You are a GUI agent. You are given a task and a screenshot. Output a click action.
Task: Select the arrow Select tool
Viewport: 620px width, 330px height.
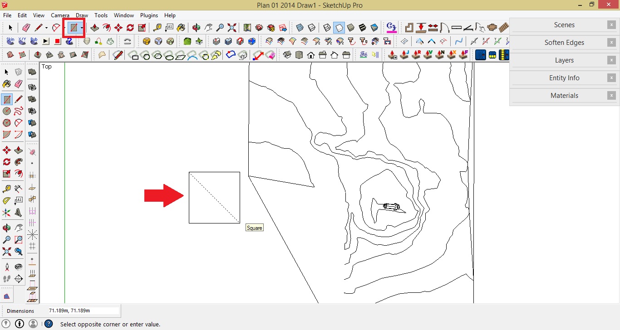click(10, 28)
